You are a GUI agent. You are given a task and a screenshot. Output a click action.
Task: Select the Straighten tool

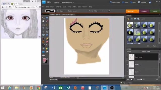47,35
